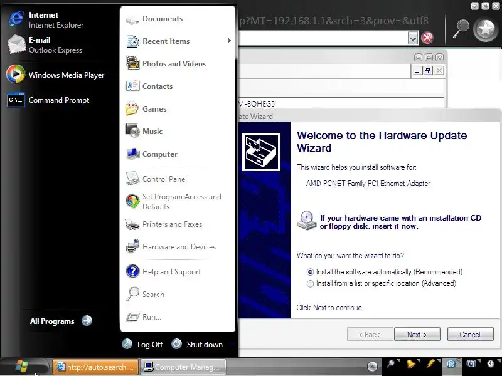The height and width of the screenshot is (376, 502).
Task: Click the Shut down text
Action: [205, 344]
